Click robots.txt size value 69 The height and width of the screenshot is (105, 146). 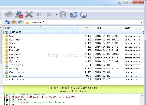coord(89,79)
